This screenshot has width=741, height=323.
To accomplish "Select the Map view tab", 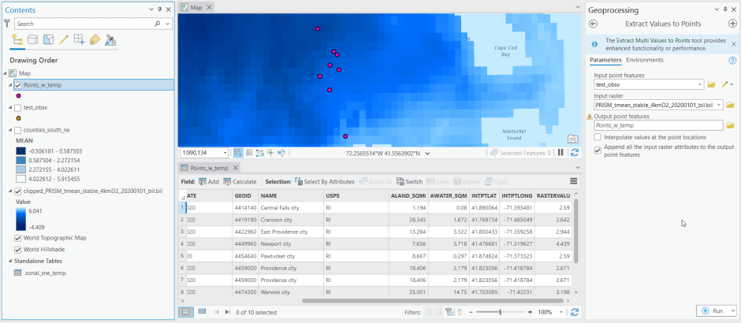I will [195, 8].
